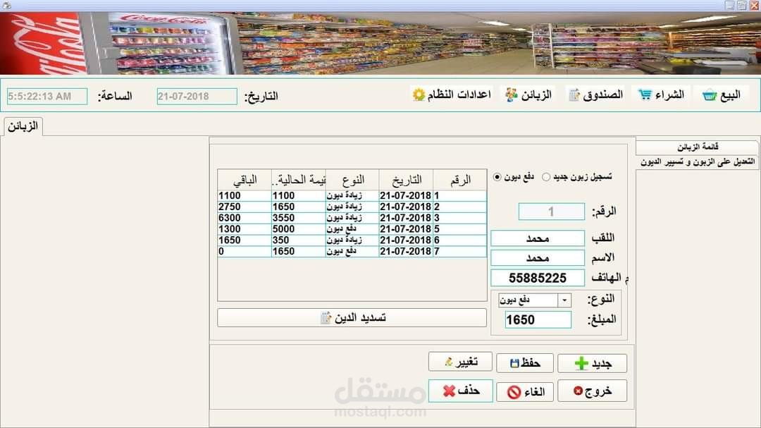Click inside the المبلغ amount field

coord(537,319)
